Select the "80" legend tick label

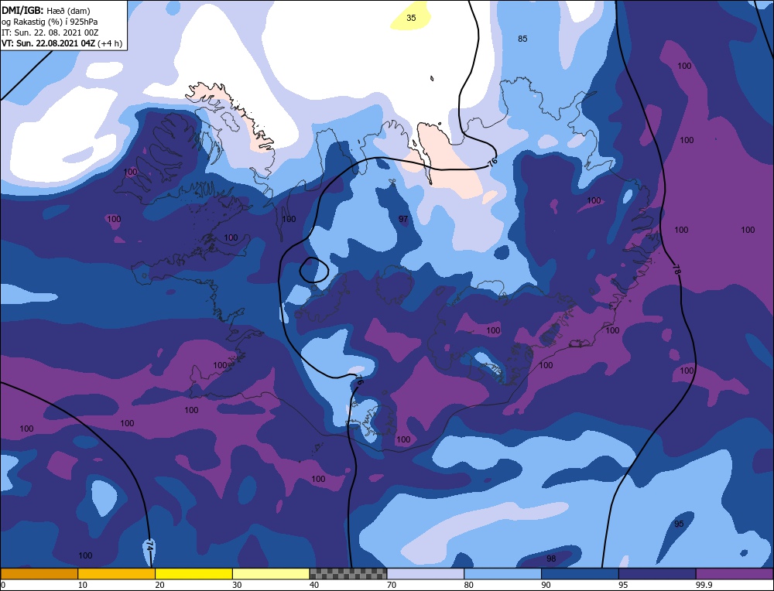tap(469, 585)
